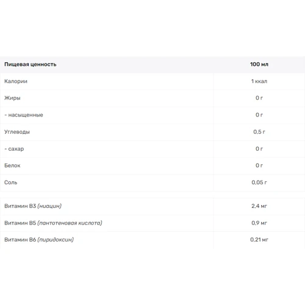305x305 pixels.
Task: Select the '- насыщенные' row label
Action: point(24,115)
